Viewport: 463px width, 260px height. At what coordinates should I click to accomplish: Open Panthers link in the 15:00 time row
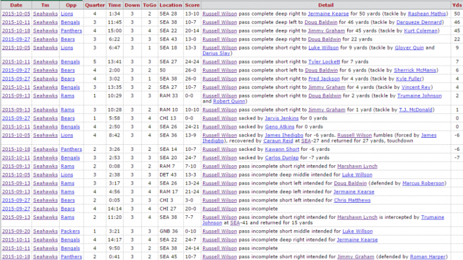71,31
